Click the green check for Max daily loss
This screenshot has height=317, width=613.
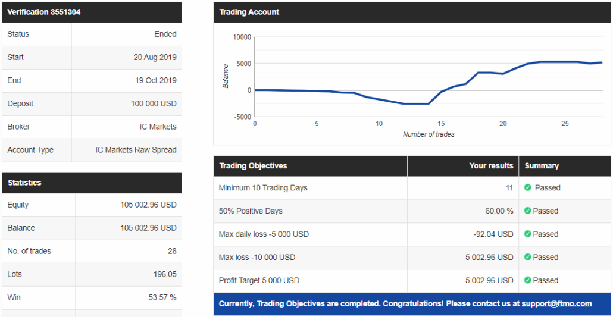tap(527, 234)
